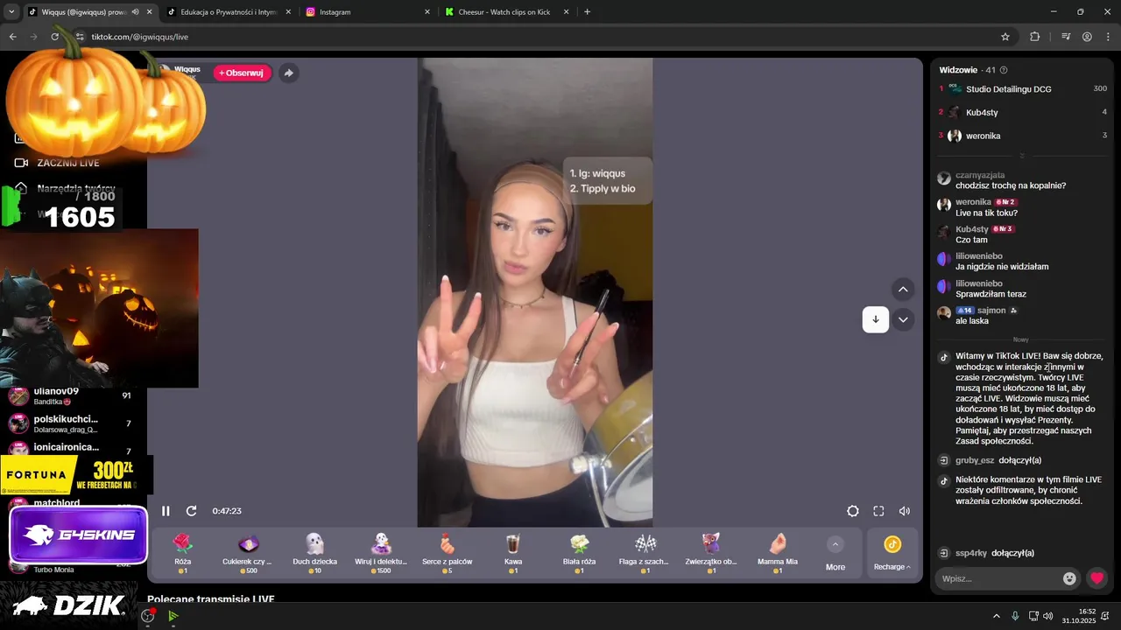
Task: Open ulianov09 in gifter list
Action: 70,395
